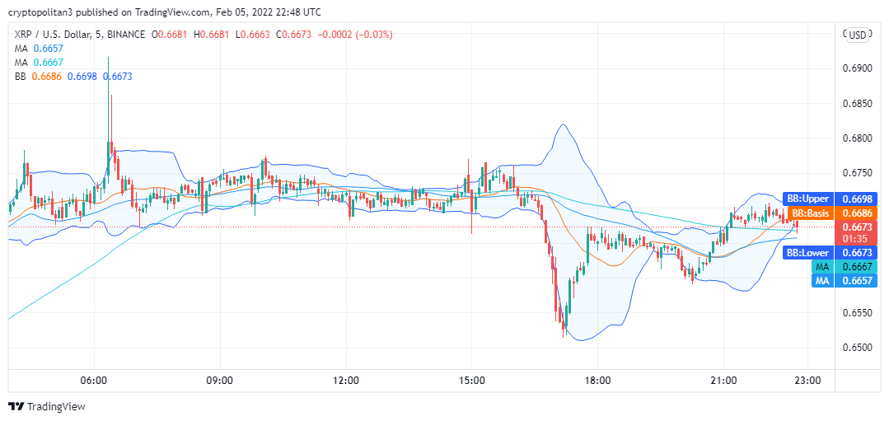Image resolution: width=889 pixels, height=421 pixels.
Task: Click the USD currency button
Action: pyautogui.click(x=857, y=35)
